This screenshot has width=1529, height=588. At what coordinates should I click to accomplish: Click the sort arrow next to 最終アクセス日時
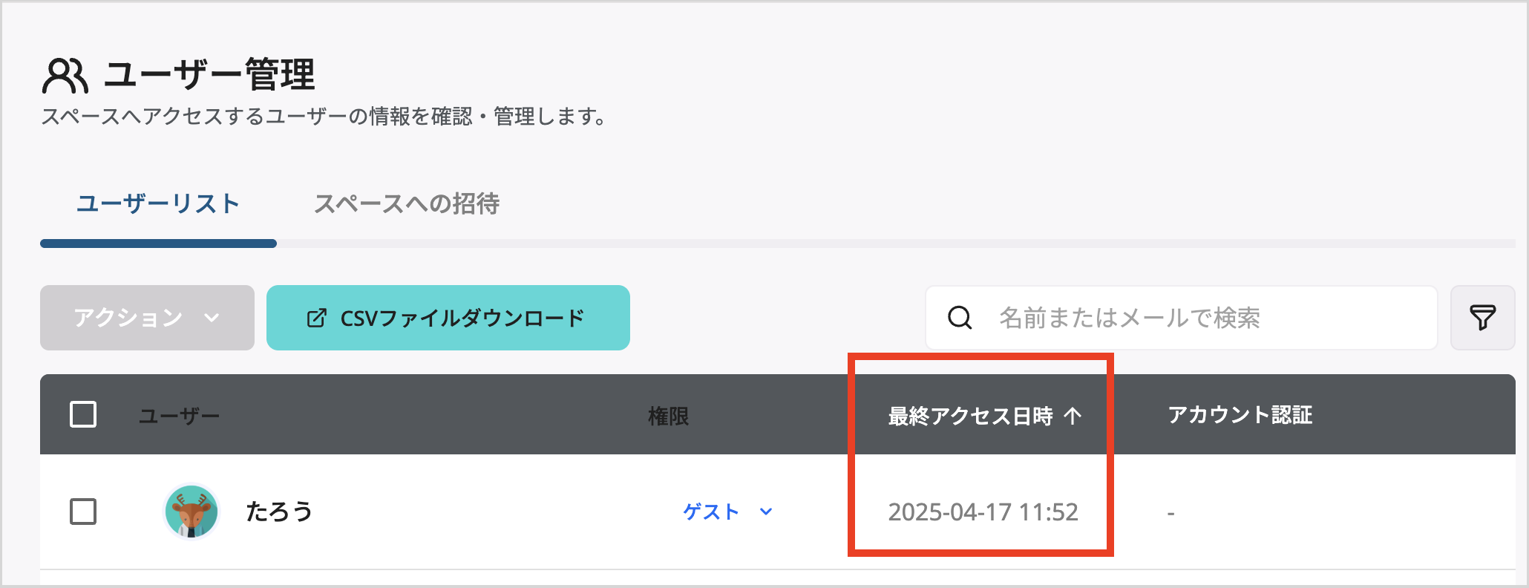[x=1073, y=416]
